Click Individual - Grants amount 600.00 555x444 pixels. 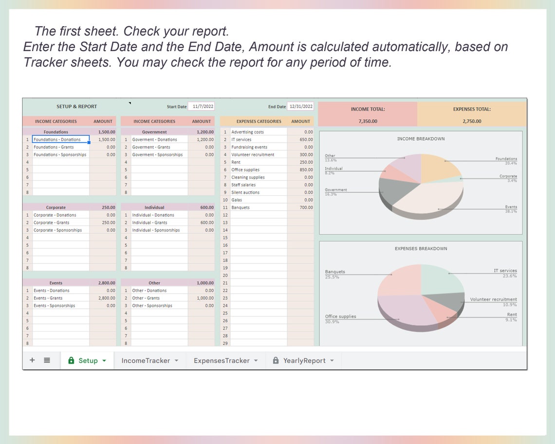202,222
